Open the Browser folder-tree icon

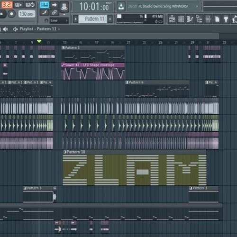click(199, 19)
